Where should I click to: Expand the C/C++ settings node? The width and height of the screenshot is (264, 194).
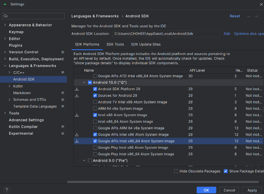pyautogui.click(x=9, y=73)
